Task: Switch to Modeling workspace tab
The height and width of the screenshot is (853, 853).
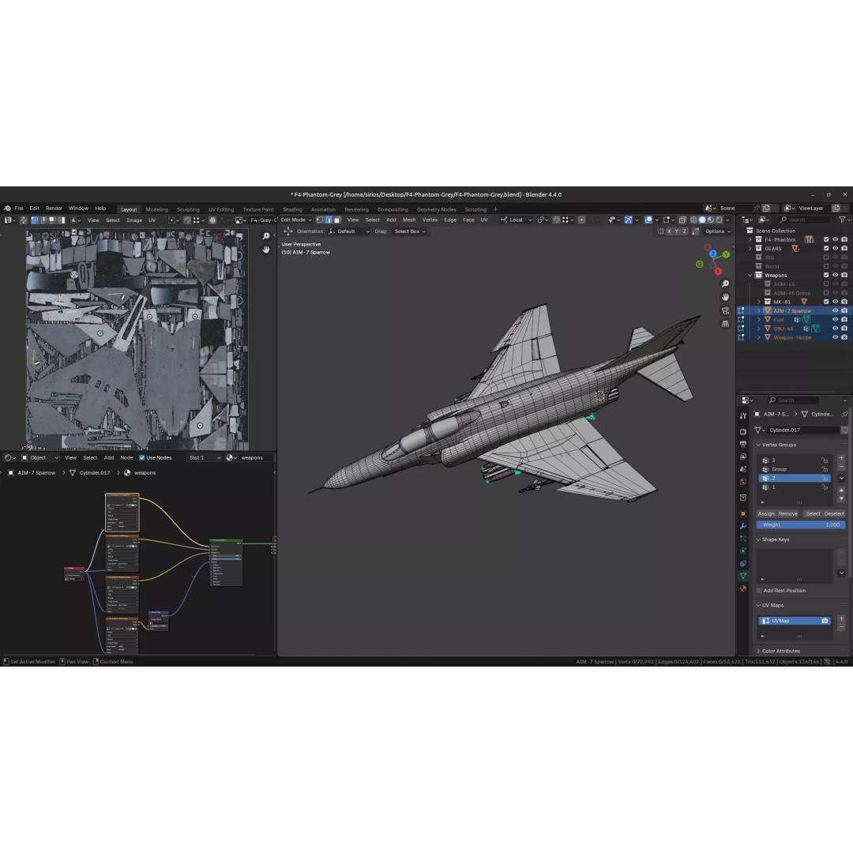Action: tap(156, 209)
